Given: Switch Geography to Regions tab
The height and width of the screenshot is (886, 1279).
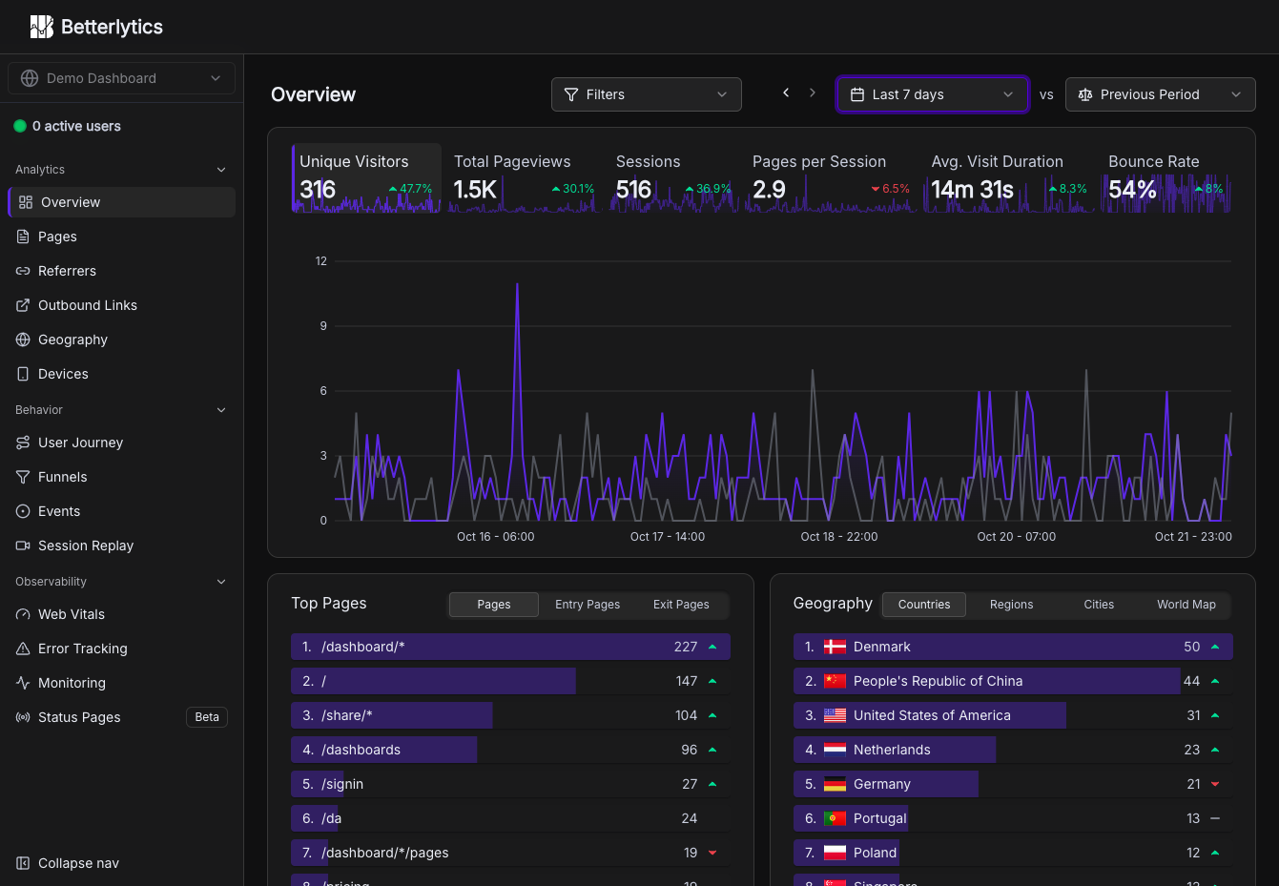Looking at the screenshot, I should 1011,605.
